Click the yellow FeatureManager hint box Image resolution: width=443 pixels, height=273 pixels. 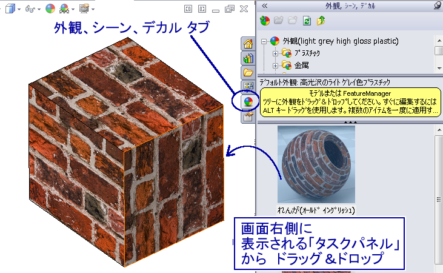350,101
